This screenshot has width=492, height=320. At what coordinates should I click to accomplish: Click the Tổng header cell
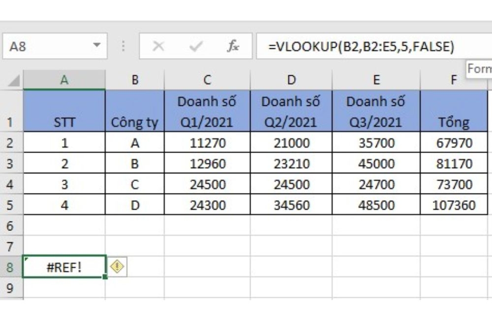point(454,111)
